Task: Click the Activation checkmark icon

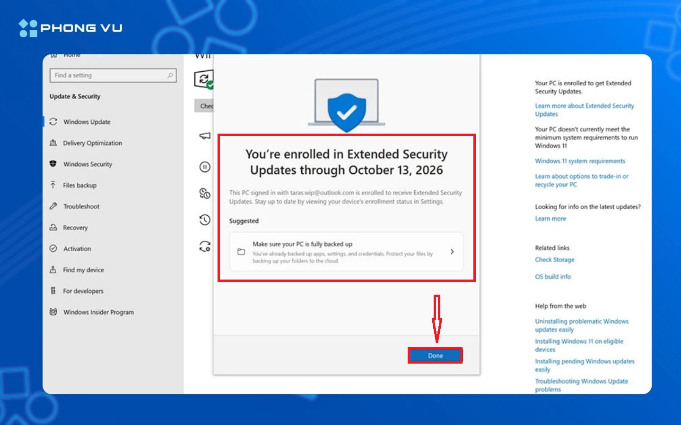Action: 53,248
